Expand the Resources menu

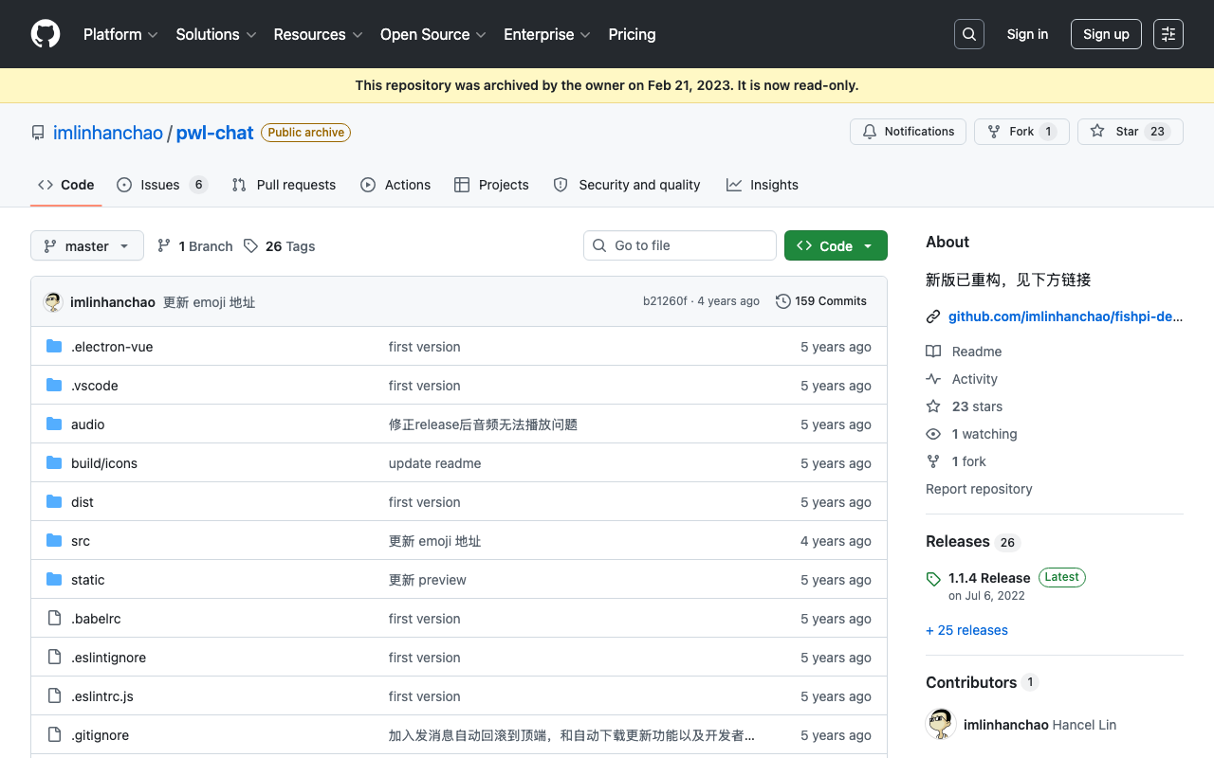tap(318, 34)
